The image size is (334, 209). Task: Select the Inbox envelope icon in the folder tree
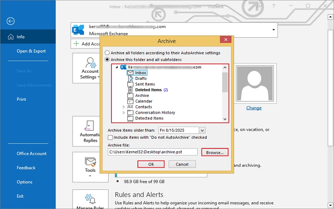(x=130, y=73)
